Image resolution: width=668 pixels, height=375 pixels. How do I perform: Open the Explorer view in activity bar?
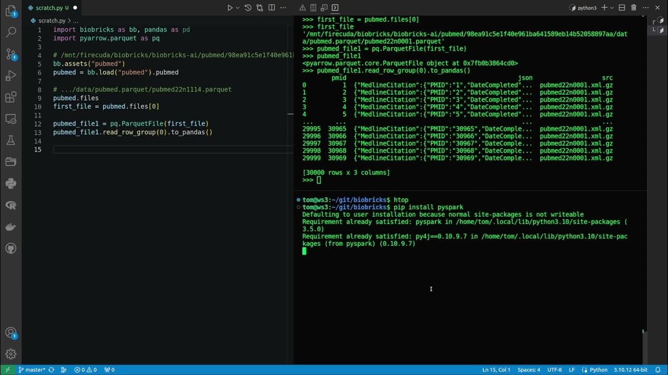pos(10,10)
